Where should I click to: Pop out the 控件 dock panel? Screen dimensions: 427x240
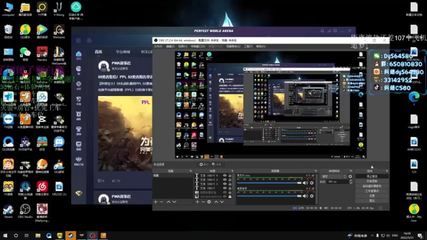pos(386,171)
